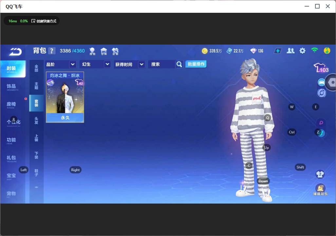Screen dimensions: 336x236
Task: Click the 创建快捷方式 shortcut icon
Action: pyautogui.click(x=33, y=21)
